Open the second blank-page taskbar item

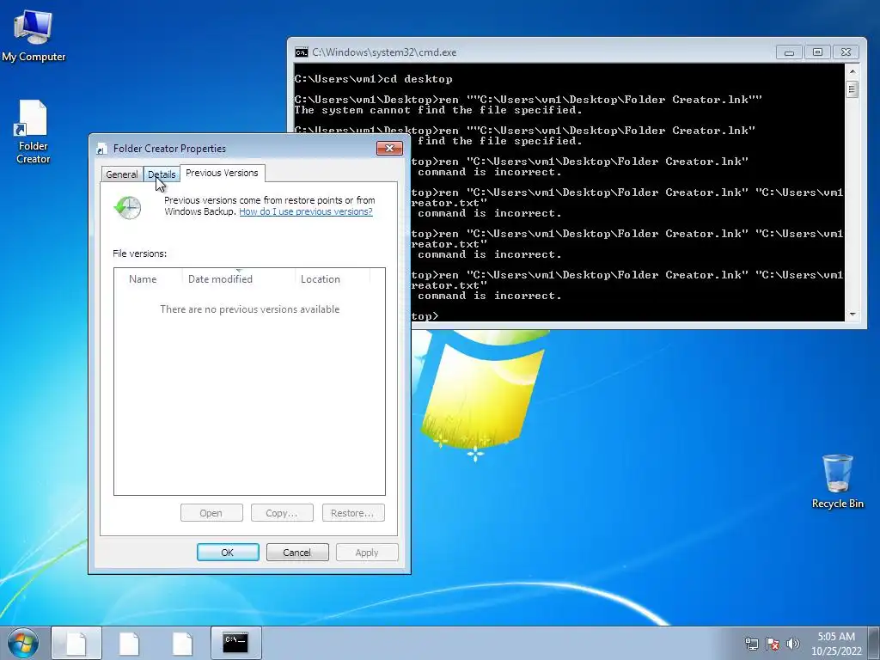point(129,643)
